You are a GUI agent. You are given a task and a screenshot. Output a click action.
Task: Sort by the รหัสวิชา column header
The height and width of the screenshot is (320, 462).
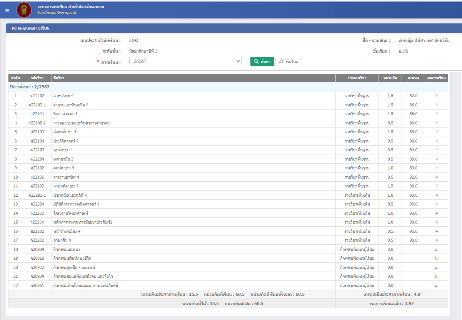click(37, 78)
